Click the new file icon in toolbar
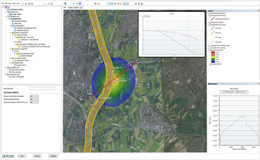 coord(23,4)
